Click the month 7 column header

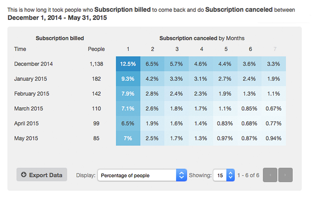coord(274,49)
